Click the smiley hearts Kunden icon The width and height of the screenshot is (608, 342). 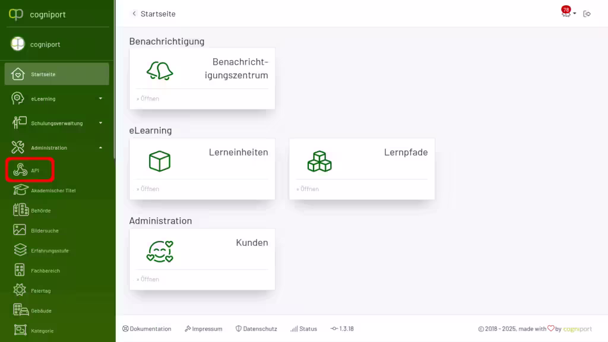click(160, 251)
